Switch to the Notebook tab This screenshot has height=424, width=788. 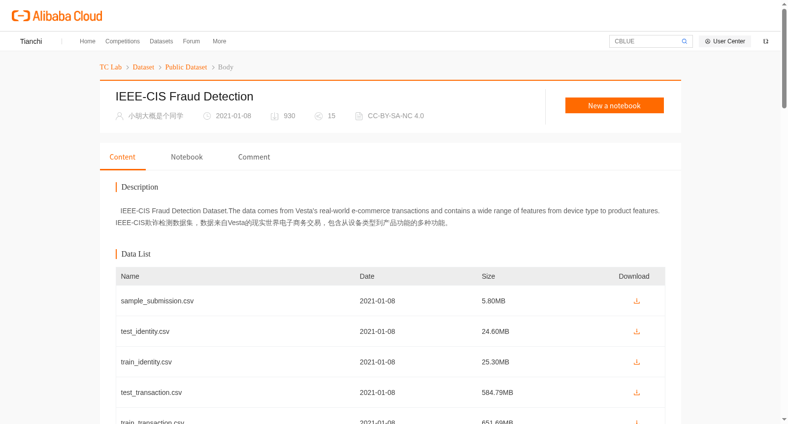tap(187, 157)
